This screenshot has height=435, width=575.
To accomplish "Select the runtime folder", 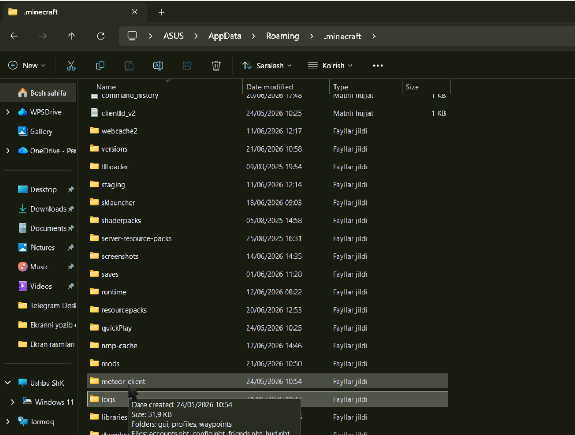I will (268, 292).
